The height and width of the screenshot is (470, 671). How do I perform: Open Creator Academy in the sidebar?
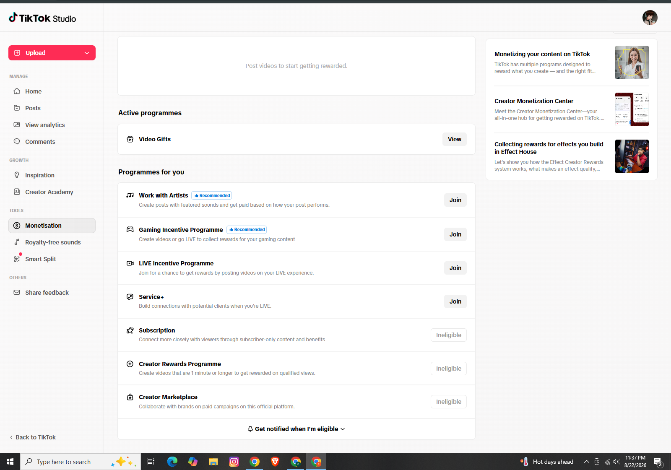pyautogui.click(x=52, y=192)
